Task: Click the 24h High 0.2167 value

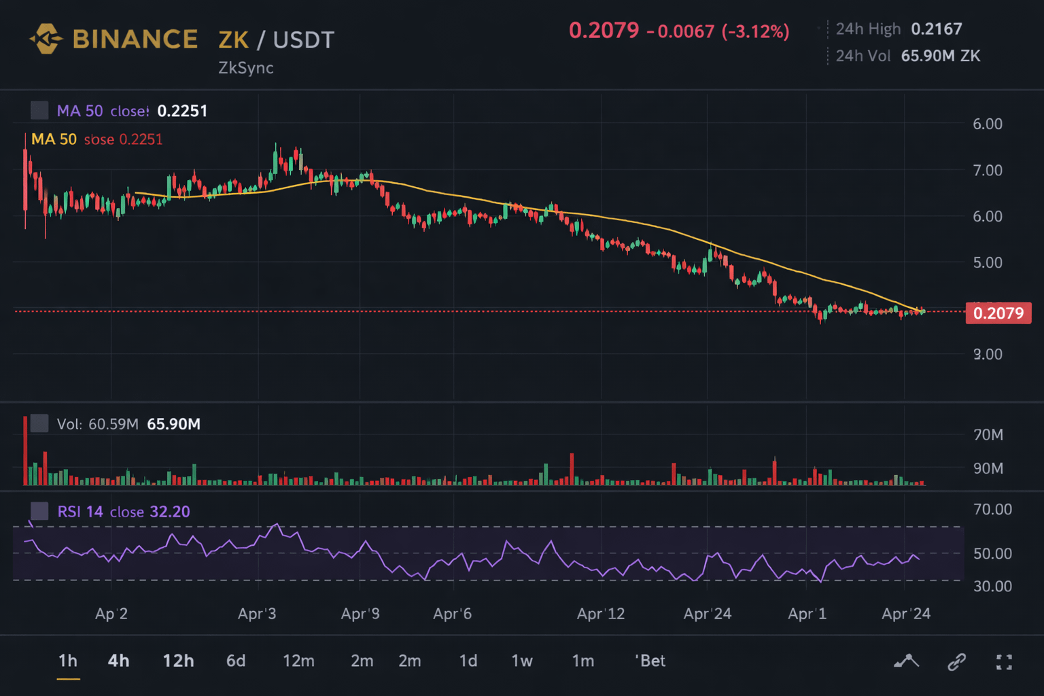Action: (x=937, y=29)
